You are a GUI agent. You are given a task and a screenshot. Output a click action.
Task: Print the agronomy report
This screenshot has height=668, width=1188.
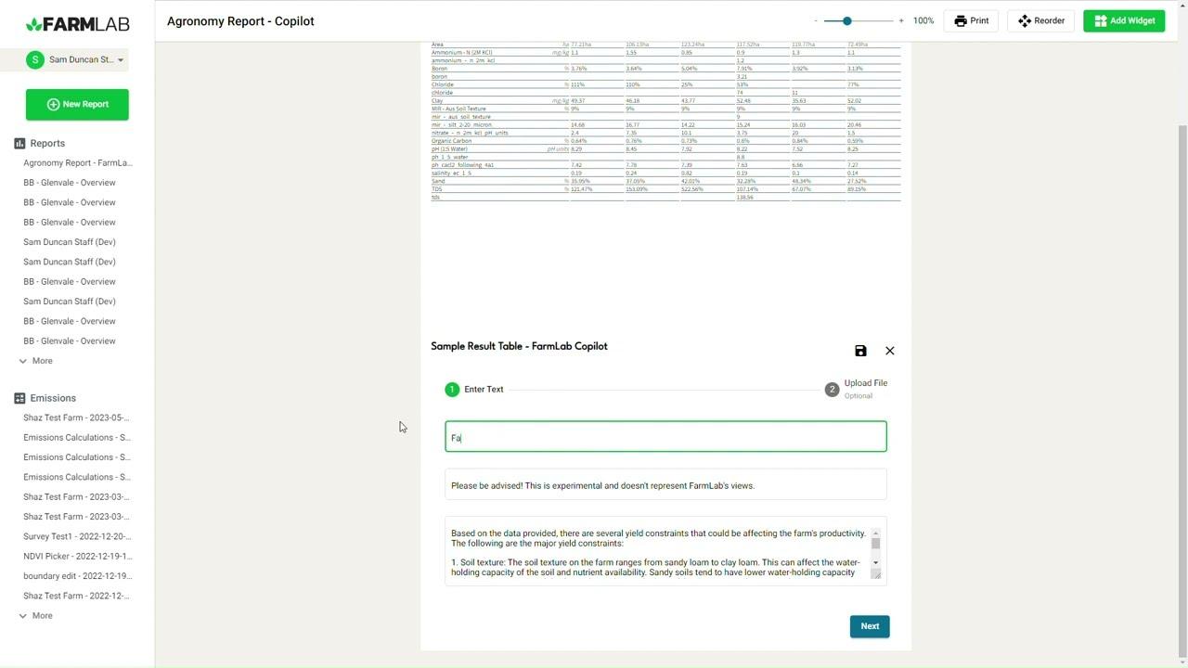point(972,20)
